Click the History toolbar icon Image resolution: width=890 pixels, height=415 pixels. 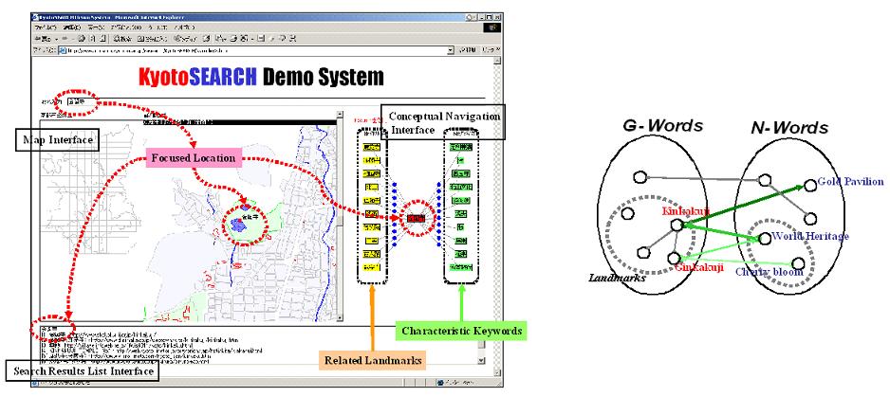[206, 39]
